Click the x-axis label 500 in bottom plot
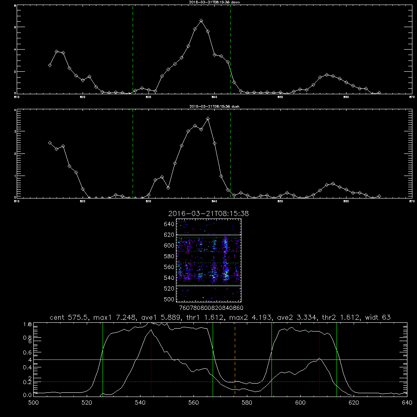Viewport: 417px width, 417px height. click(x=33, y=403)
